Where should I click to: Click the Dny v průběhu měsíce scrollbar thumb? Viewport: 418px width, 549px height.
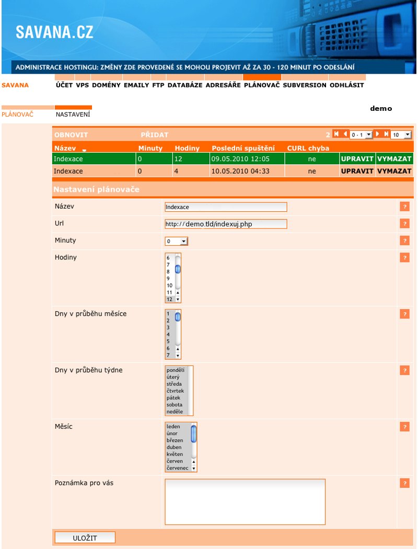click(x=178, y=317)
